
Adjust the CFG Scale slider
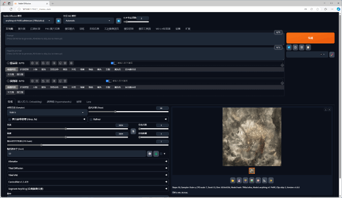[88, 145]
